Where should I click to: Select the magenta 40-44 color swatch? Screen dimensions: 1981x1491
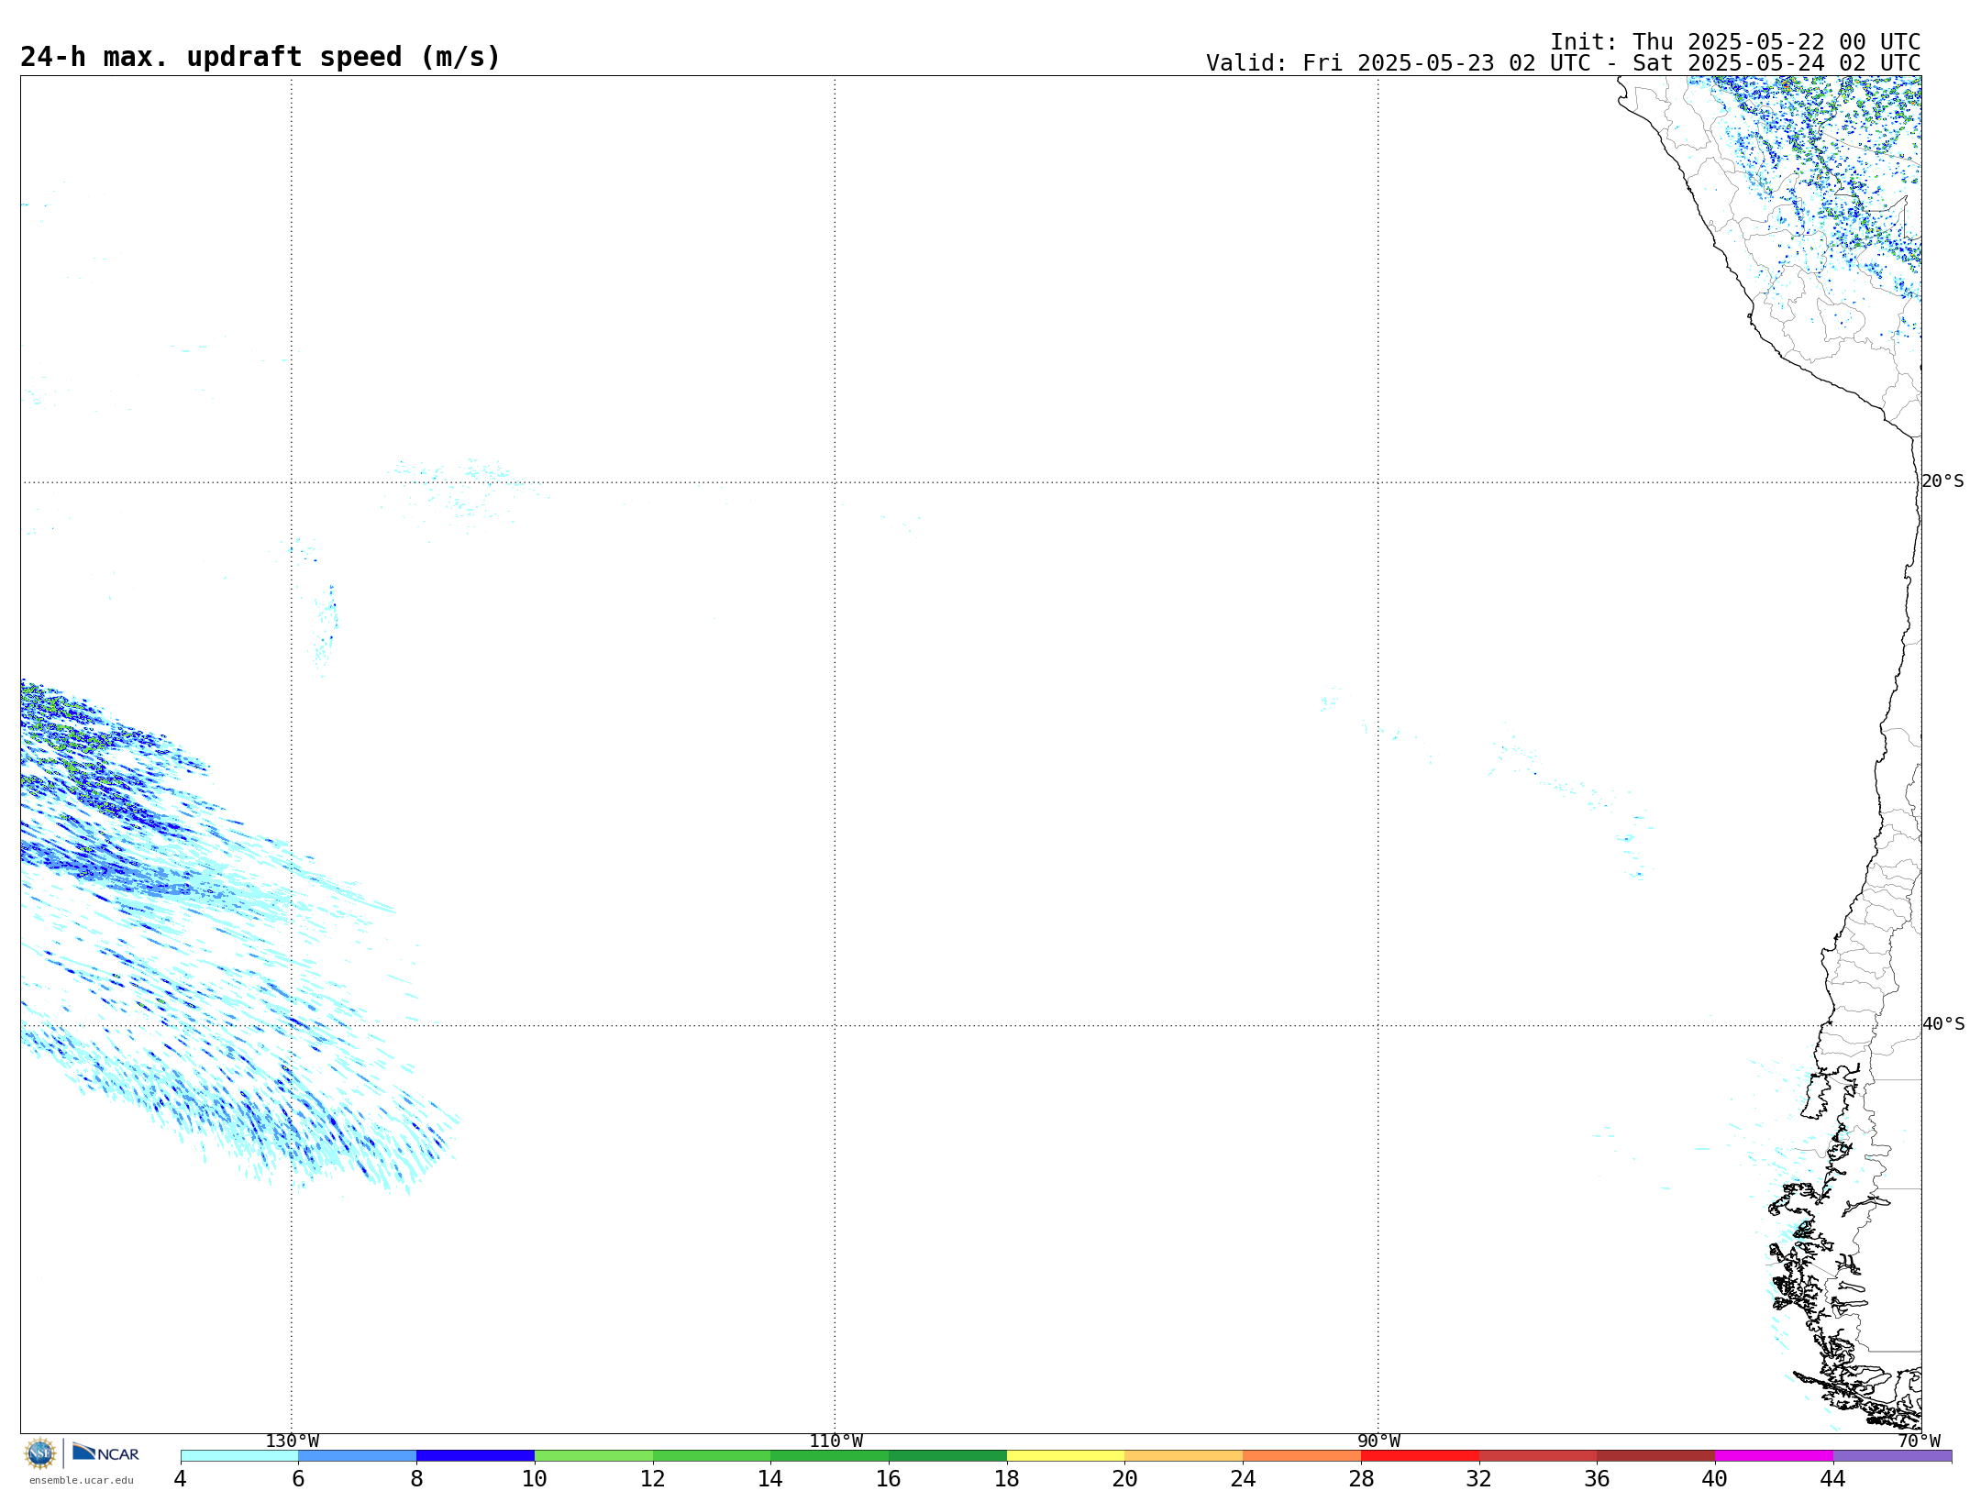click(1775, 1456)
